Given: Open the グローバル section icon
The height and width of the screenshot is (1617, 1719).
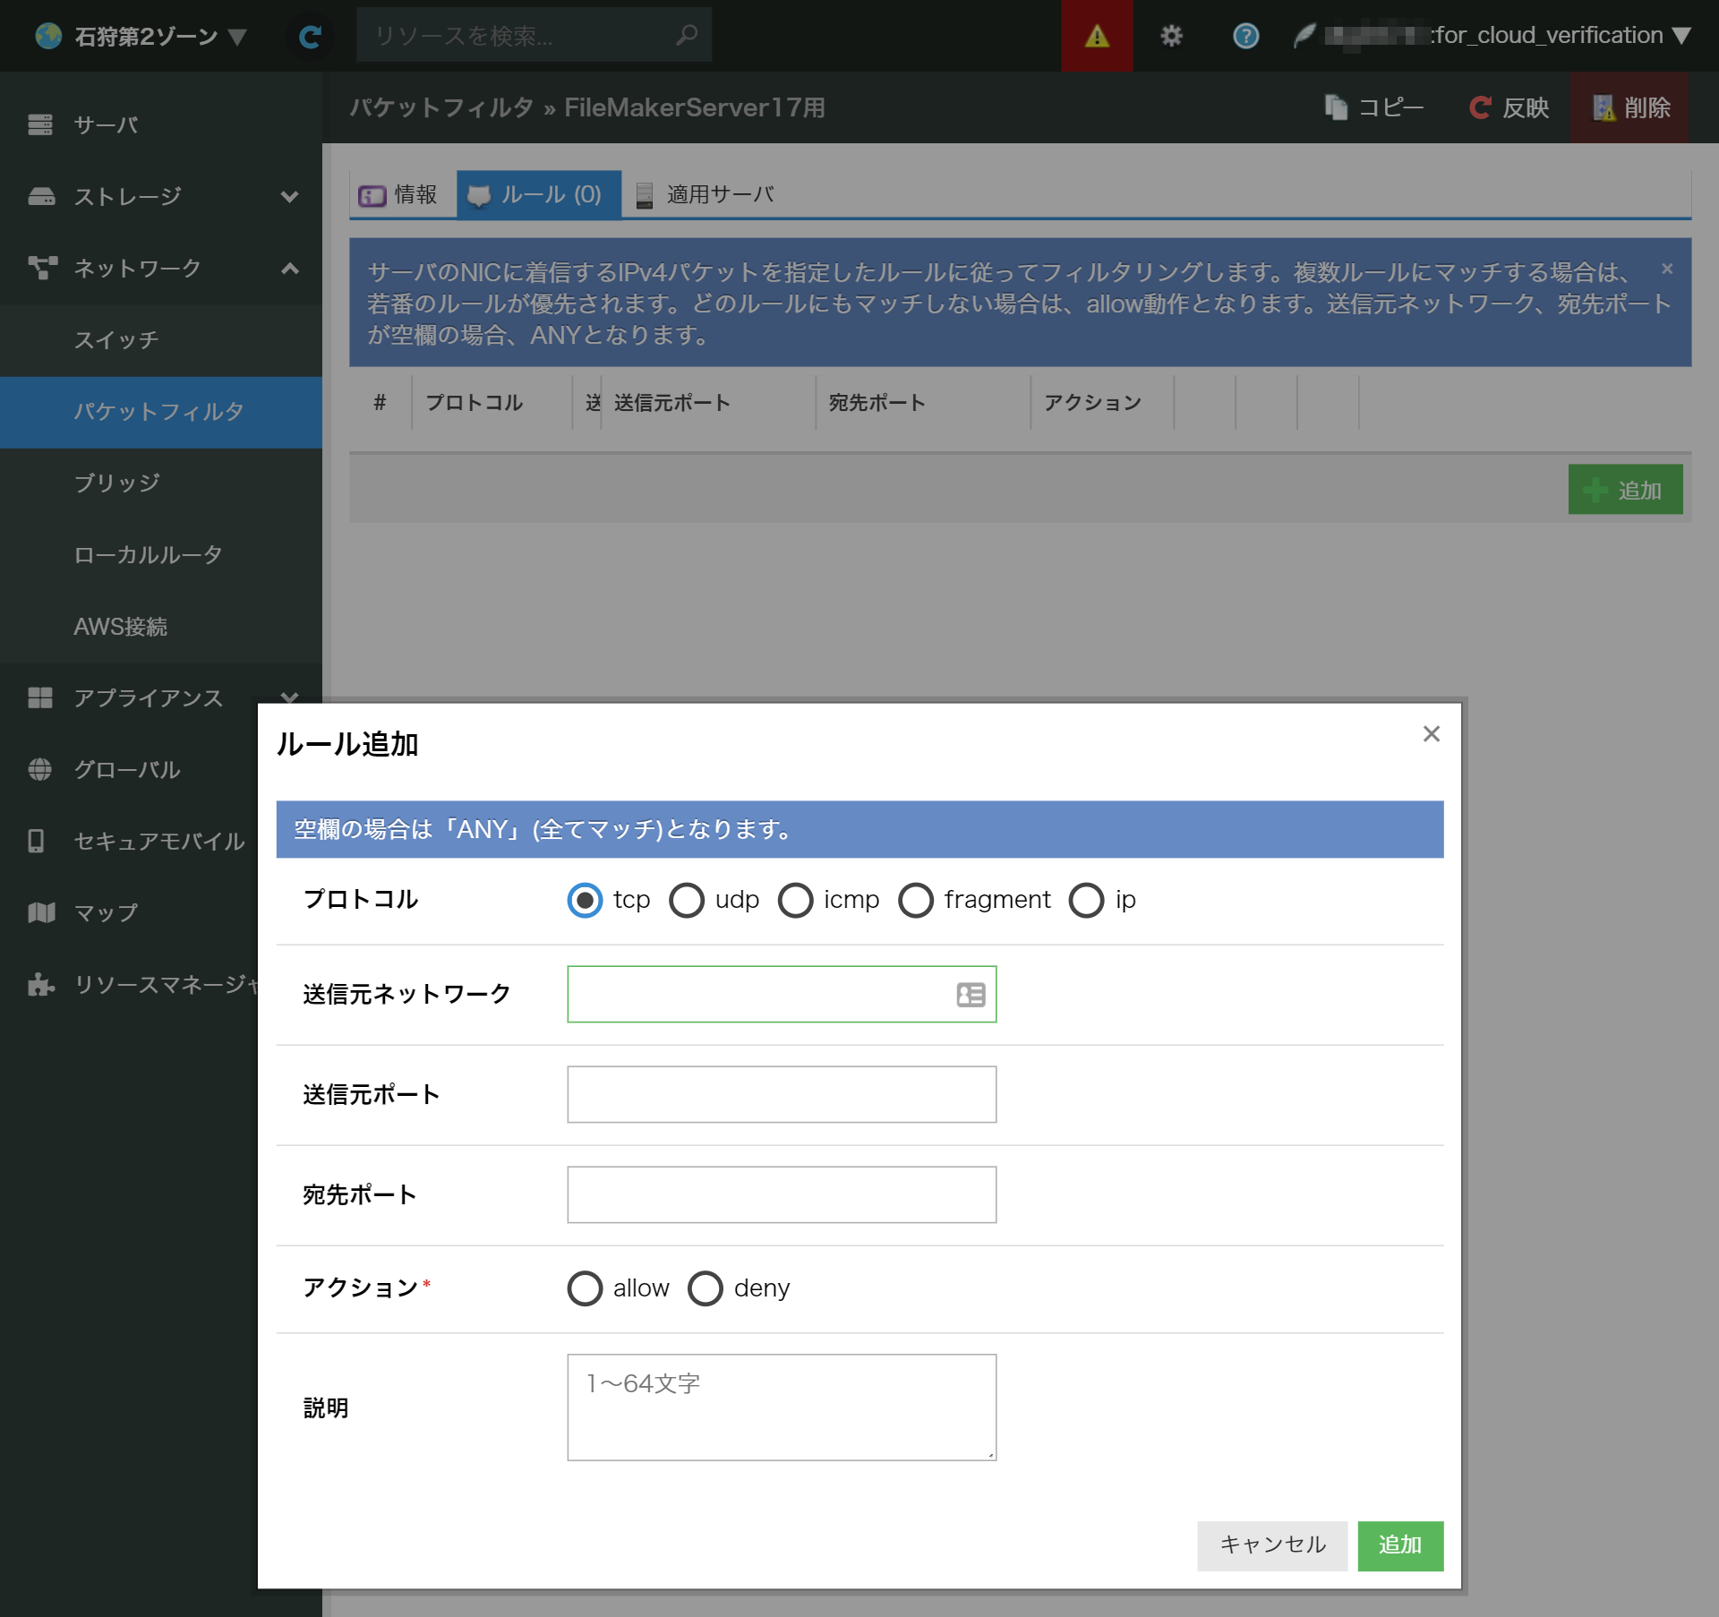Looking at the screenshot, I should [x=40, y=769].
